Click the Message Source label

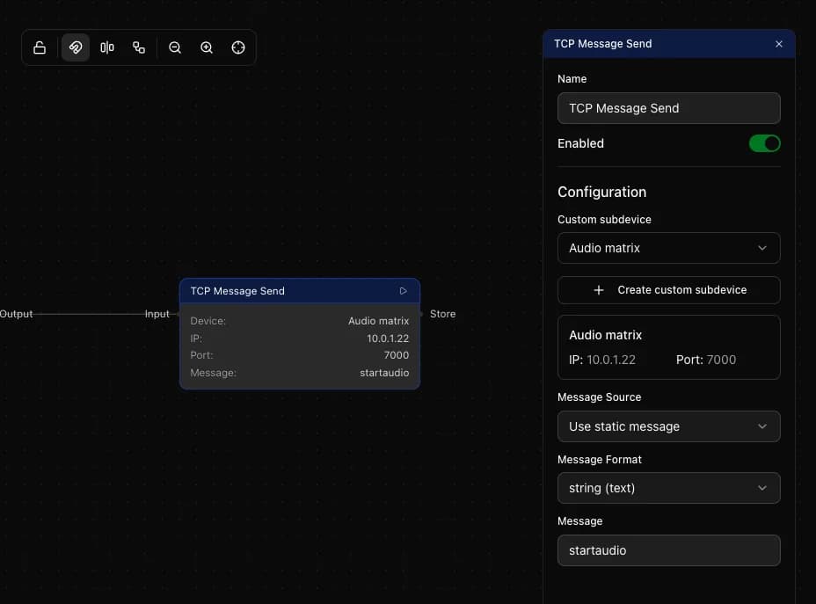[600, 397]
